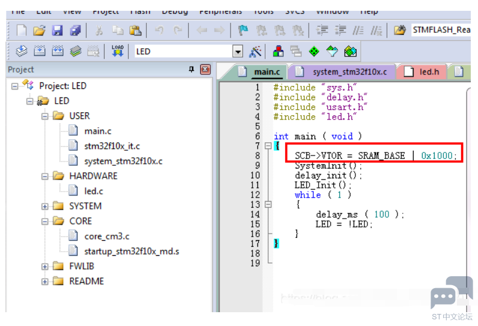Open the Pack Installer icon
The width and height of the screenshot is (478, 326).
coord(351,51)
